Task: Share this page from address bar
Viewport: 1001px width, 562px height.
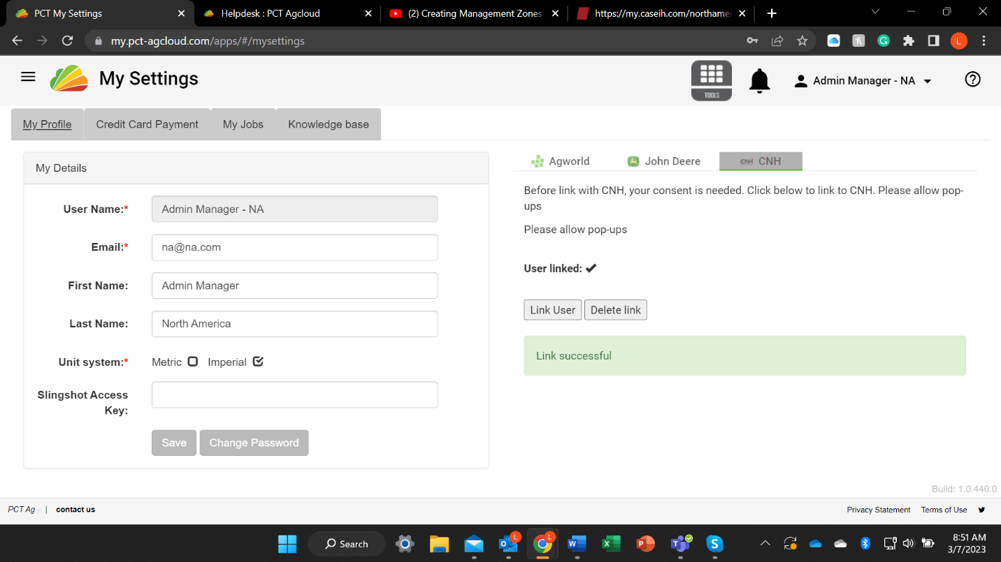Action: [777, 41]
